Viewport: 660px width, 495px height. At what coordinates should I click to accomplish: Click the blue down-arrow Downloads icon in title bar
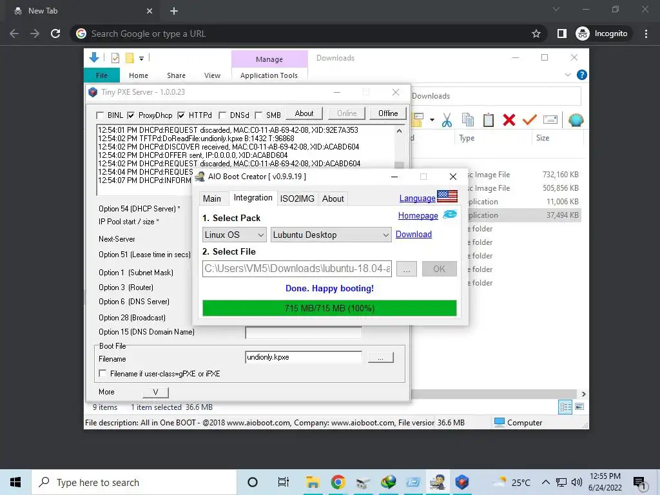(94, 57)
